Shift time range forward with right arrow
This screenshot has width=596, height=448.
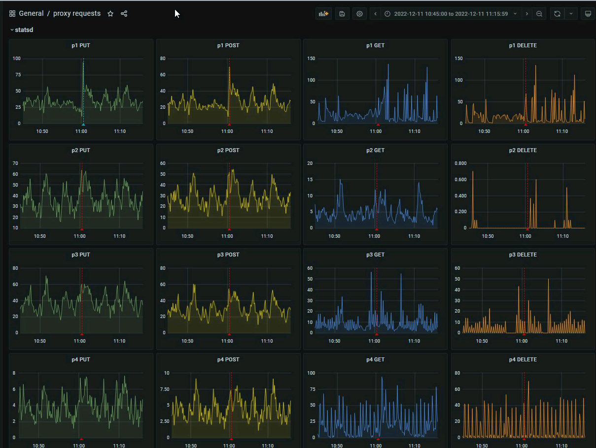coord(527,14)
